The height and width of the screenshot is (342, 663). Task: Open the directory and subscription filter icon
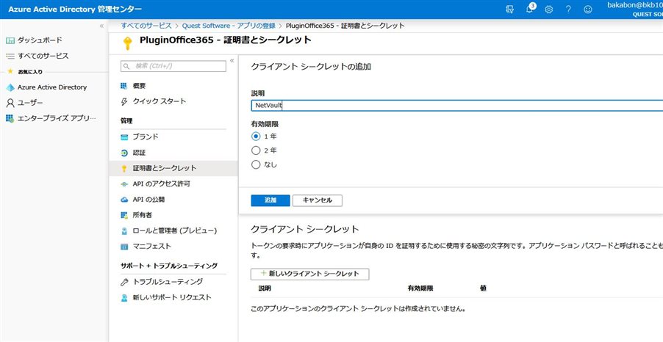coord(510,10)
